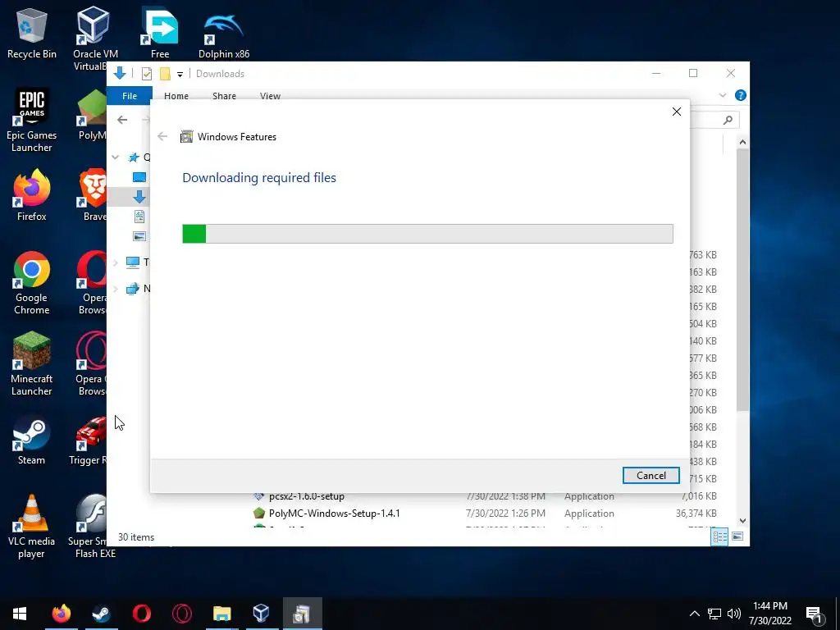Close the Windows Features dialog
The width and height of the screenshot is (840, 630).
point(677,112)
